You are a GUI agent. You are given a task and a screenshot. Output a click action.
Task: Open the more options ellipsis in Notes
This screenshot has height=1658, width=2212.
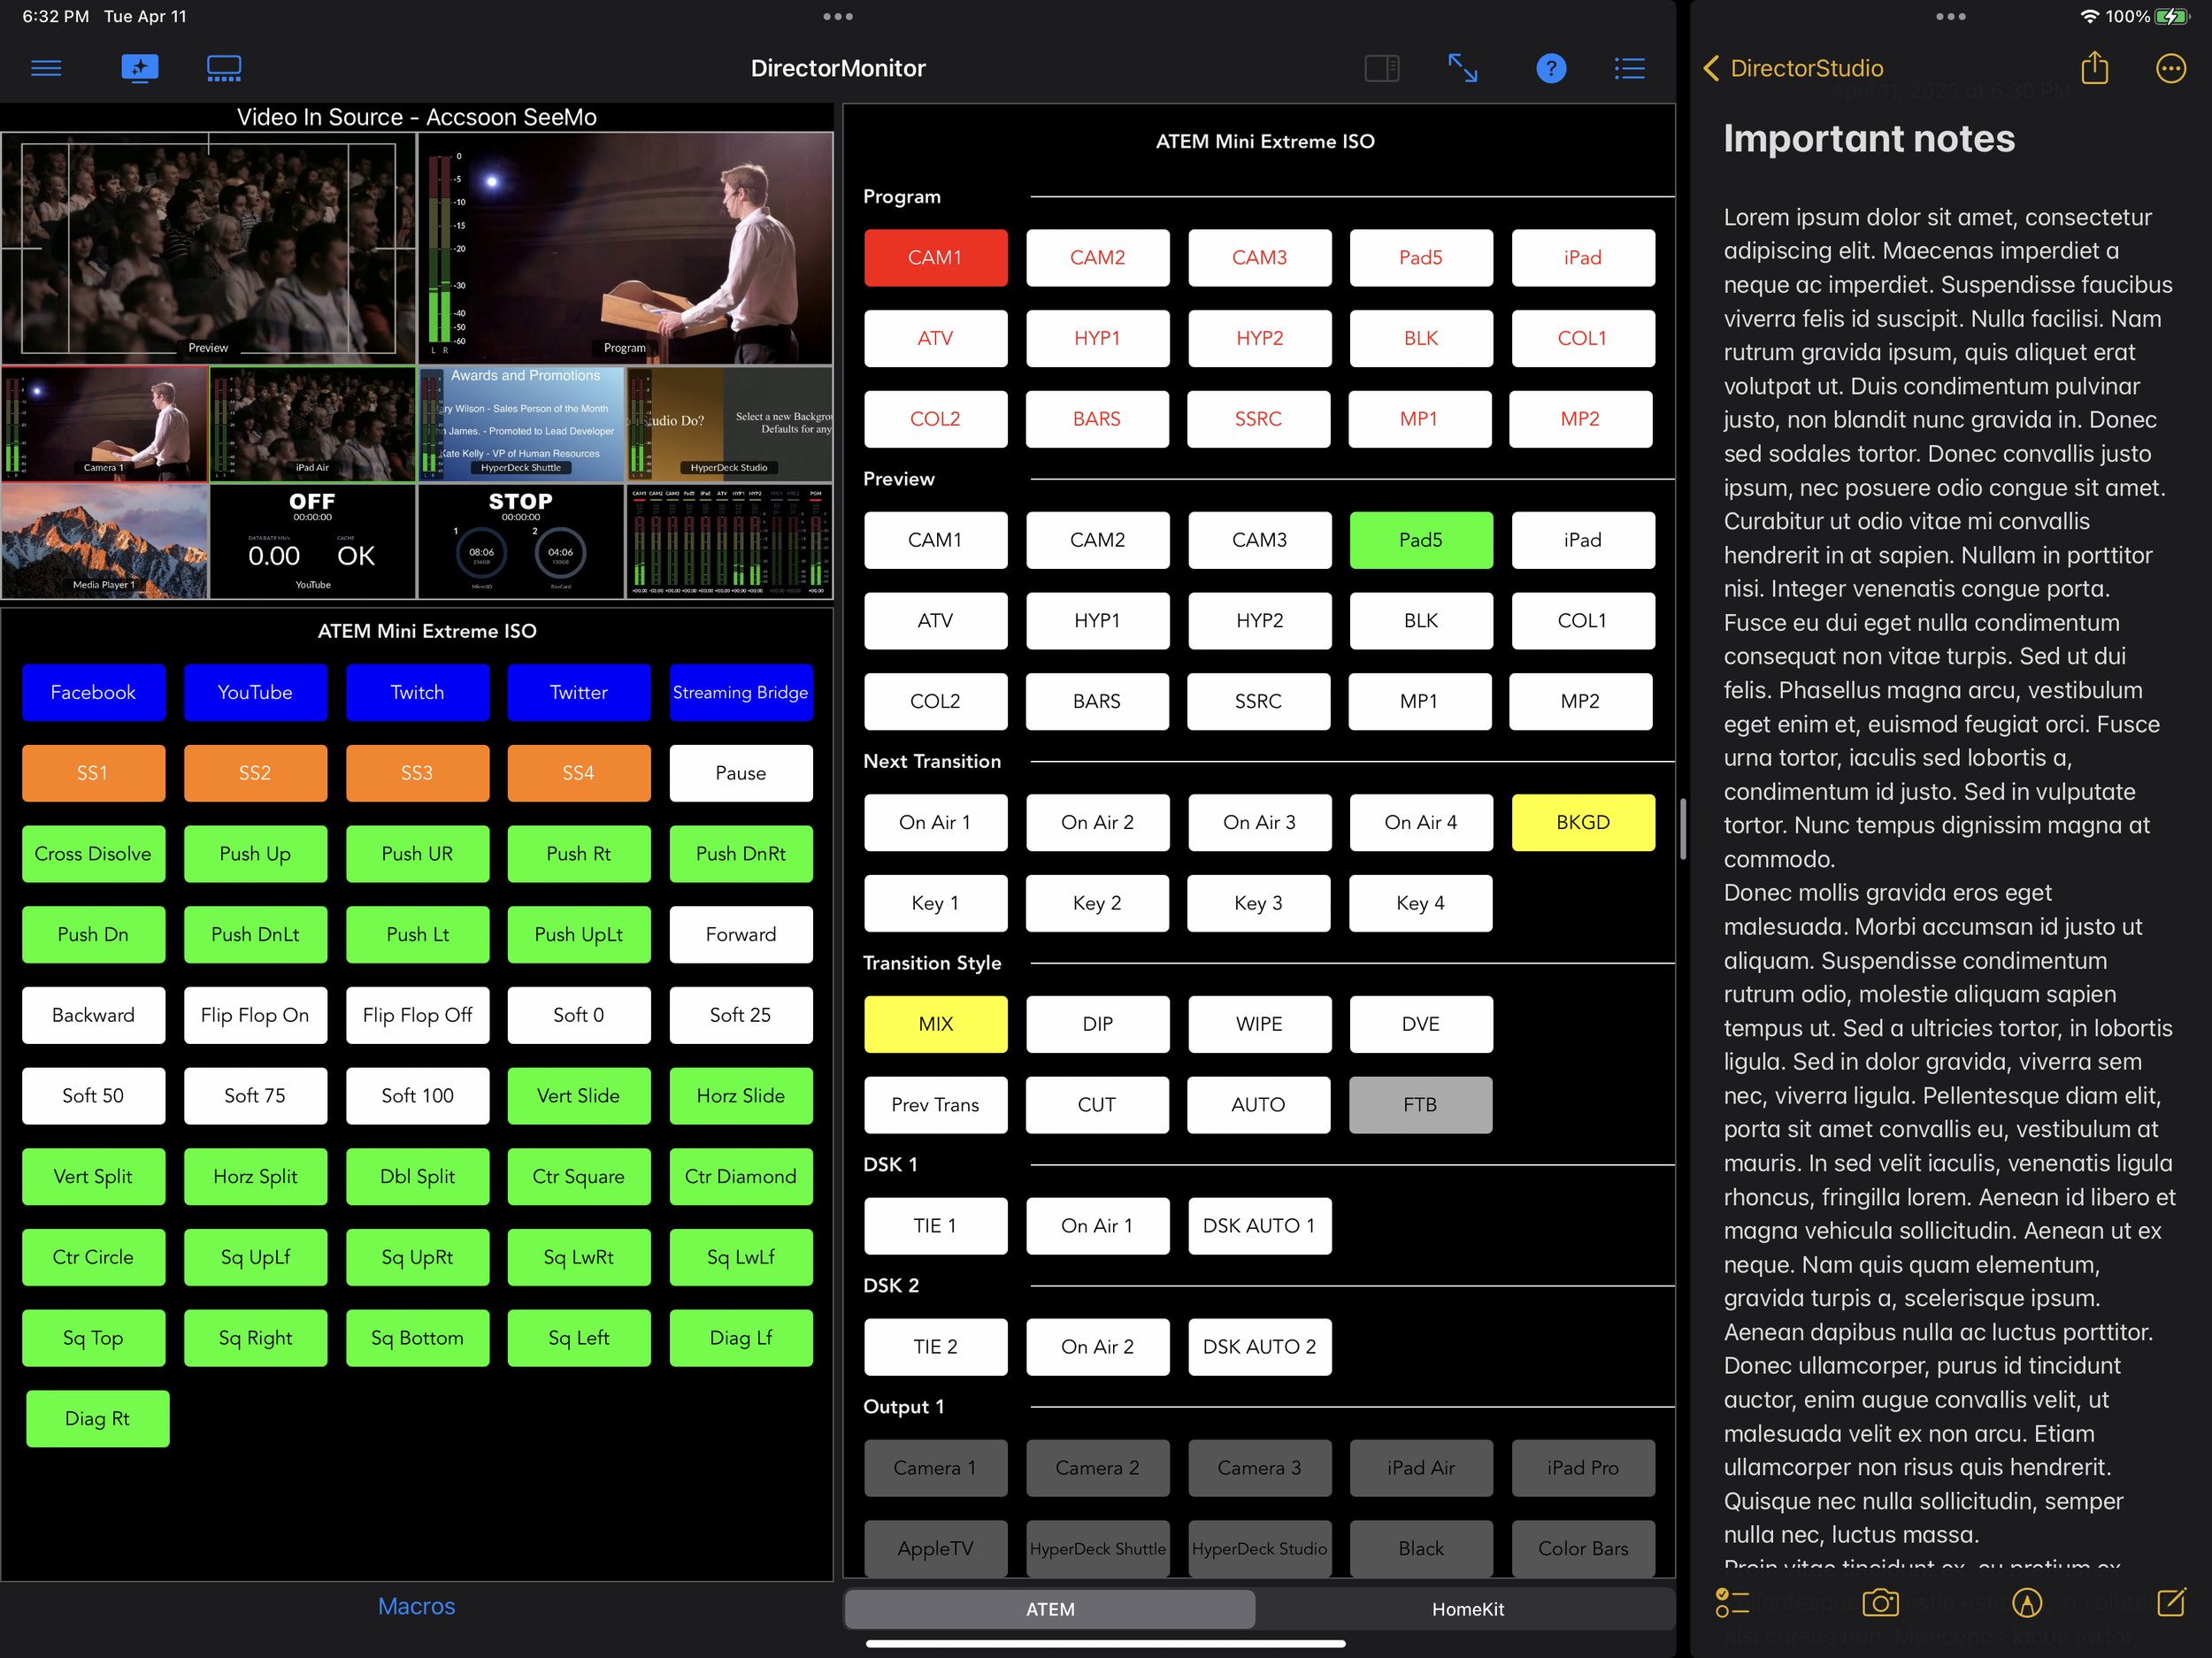2170,68
